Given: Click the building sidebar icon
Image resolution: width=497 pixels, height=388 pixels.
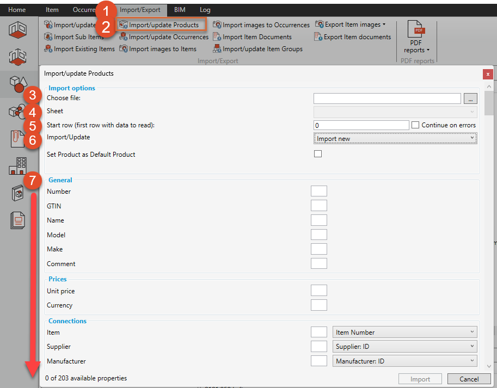Looking at the screenshot, I should click(x=18, y=165).
